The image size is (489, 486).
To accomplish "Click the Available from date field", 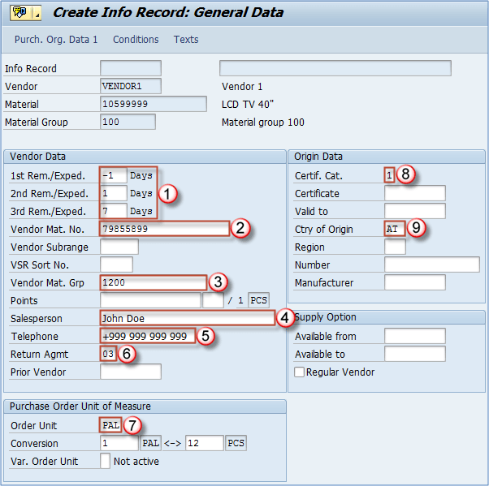I will coord(414,336).
